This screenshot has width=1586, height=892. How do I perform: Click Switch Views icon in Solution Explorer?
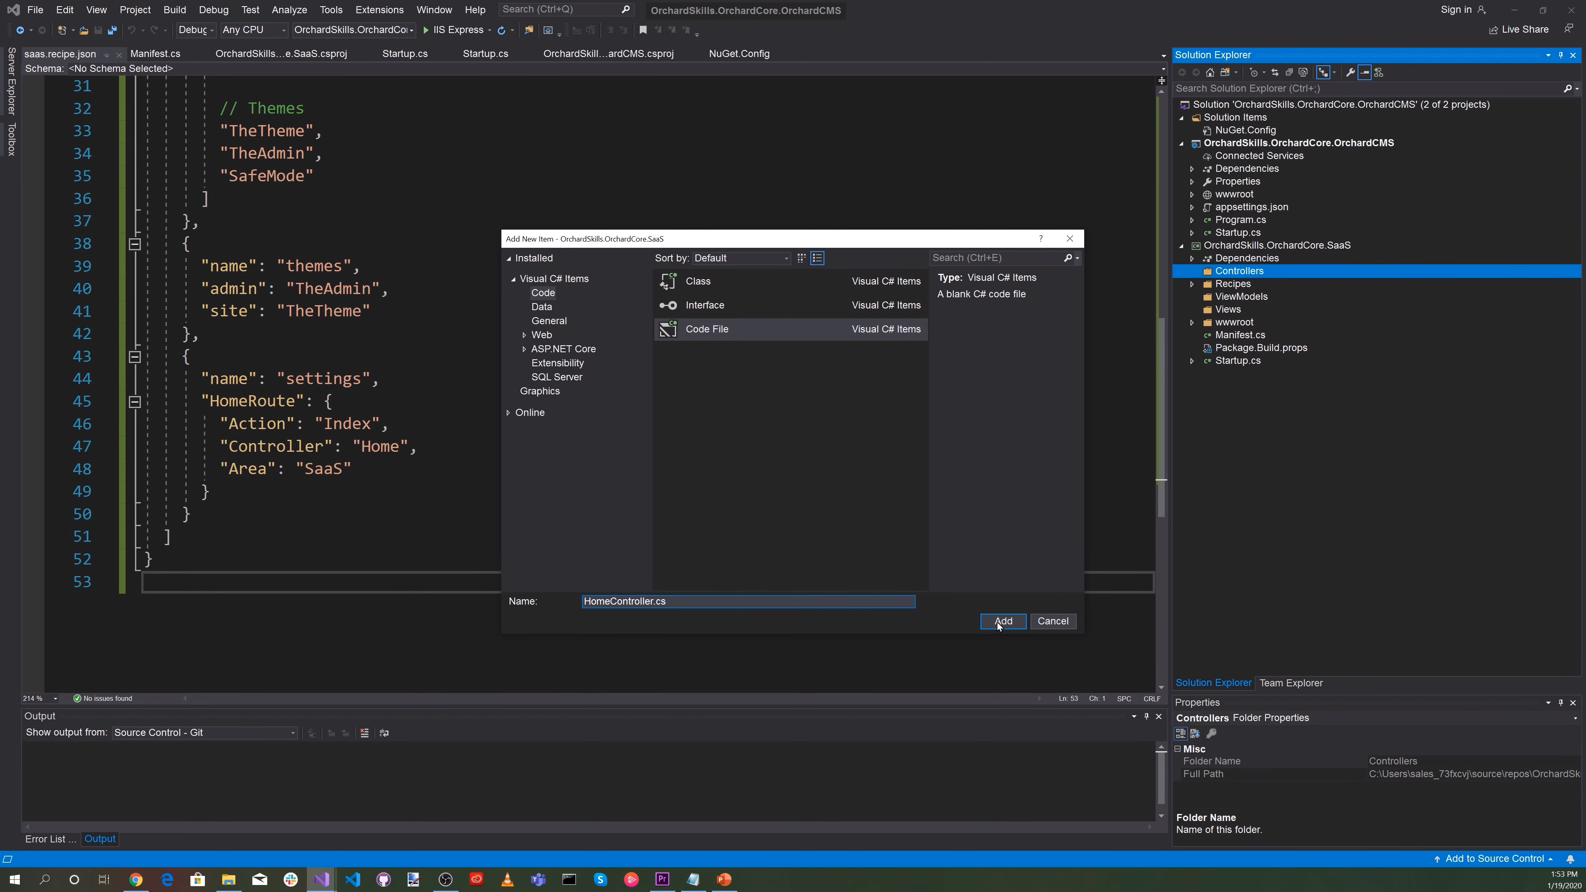coord(1225,73)
